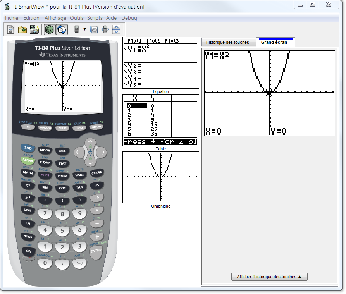
Task: Click the MATH key
Action: [28, 173]
